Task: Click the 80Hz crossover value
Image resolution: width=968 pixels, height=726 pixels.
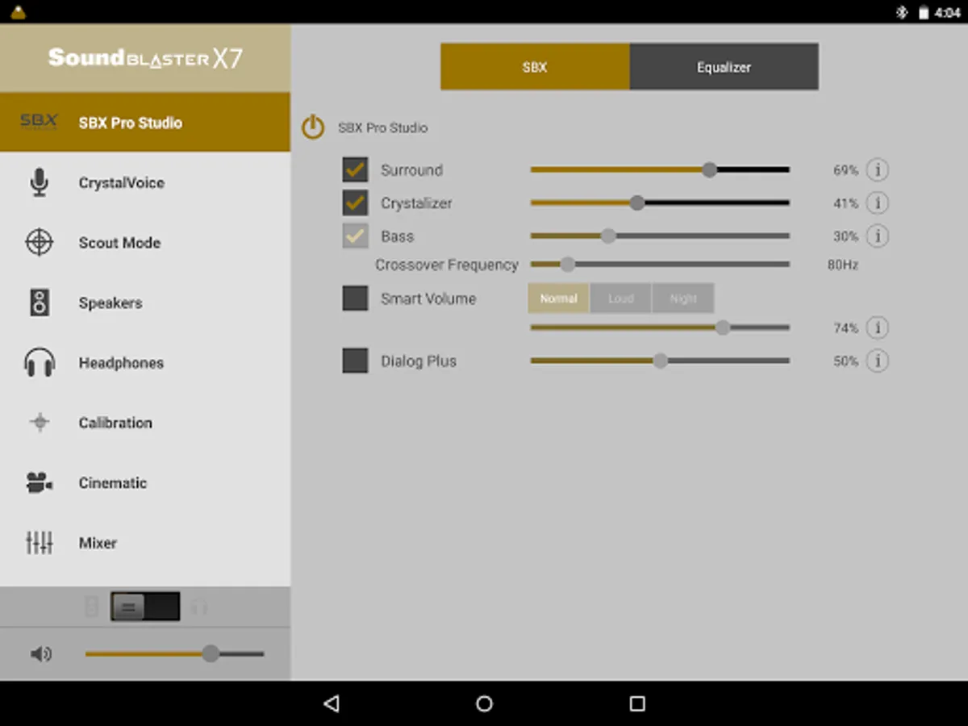Action: click(x=843, y=265)
